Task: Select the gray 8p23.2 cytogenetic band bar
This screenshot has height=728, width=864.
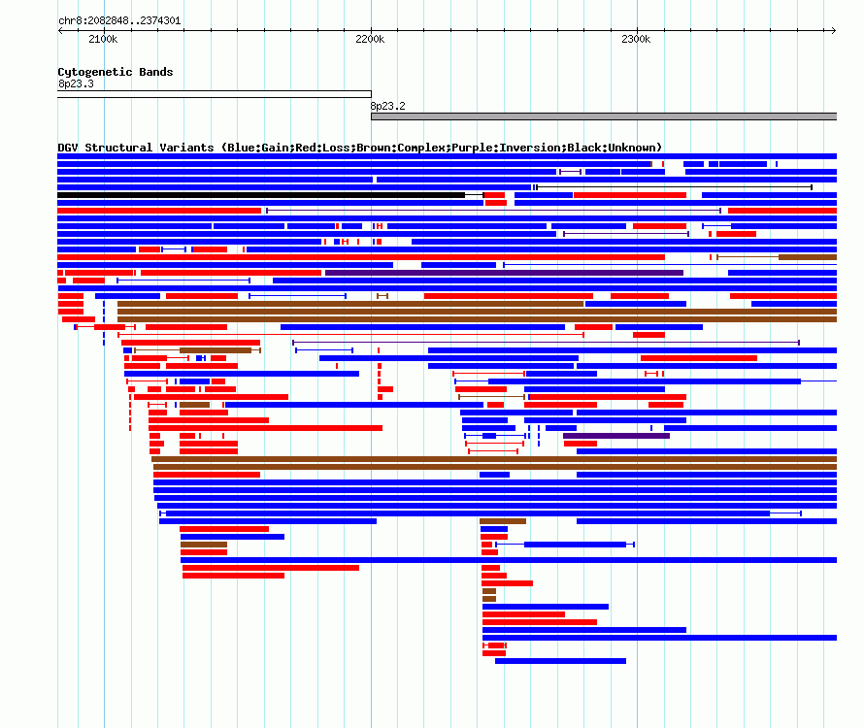Action: point(604,116)
